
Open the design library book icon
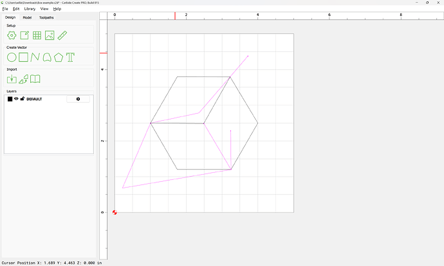tap(35, 79)
